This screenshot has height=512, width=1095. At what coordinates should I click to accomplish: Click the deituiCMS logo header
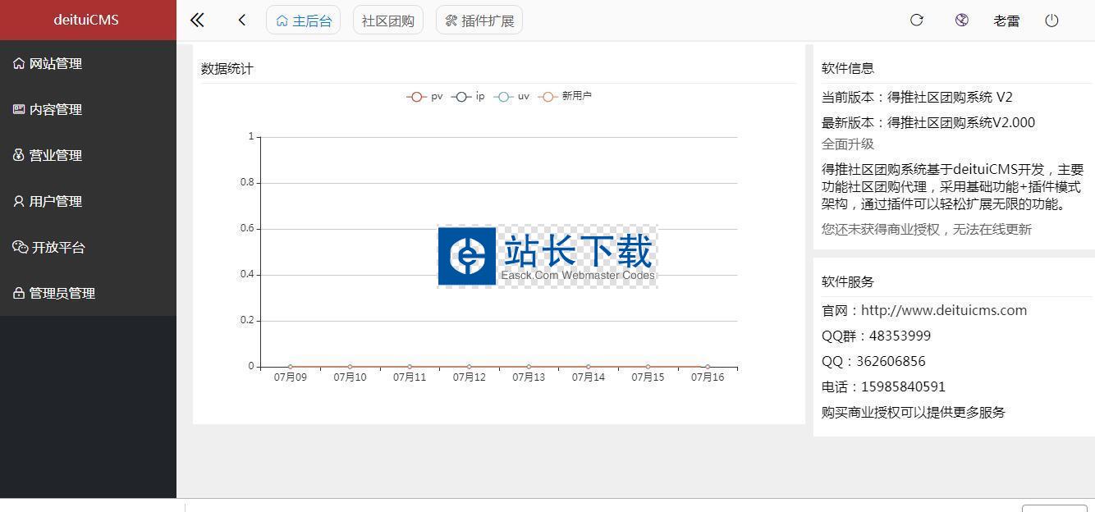tap(86, 20)
